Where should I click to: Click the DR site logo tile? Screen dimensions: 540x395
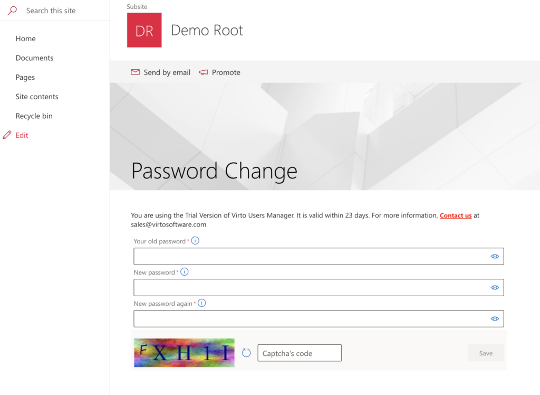tap(144, 31)
